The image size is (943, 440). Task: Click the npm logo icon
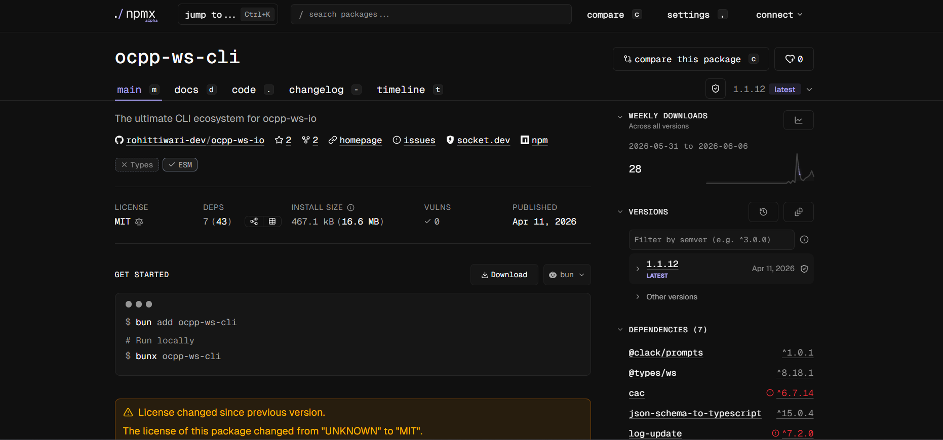[x=525, y=140]
